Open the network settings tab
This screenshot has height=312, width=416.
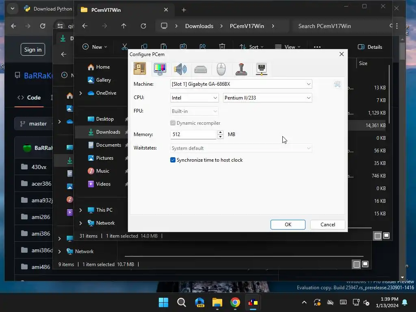click(x=262, y=69)
